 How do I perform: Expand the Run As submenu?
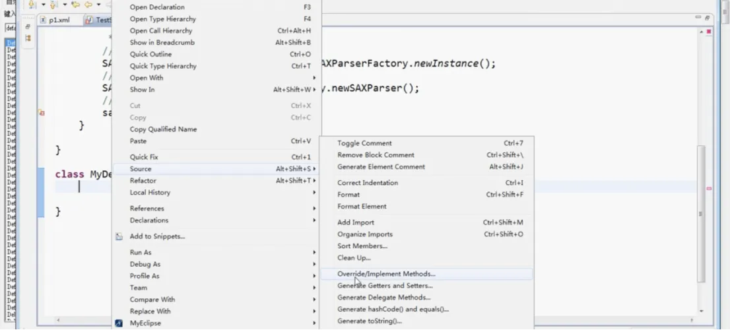coord(216,252)
